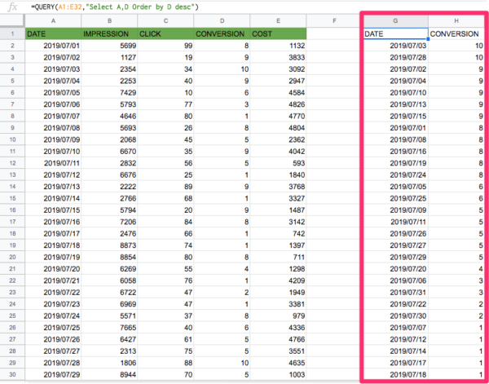Click the CLICK header cell
This screenshot has width=489, height=384.
coord(165,33)
